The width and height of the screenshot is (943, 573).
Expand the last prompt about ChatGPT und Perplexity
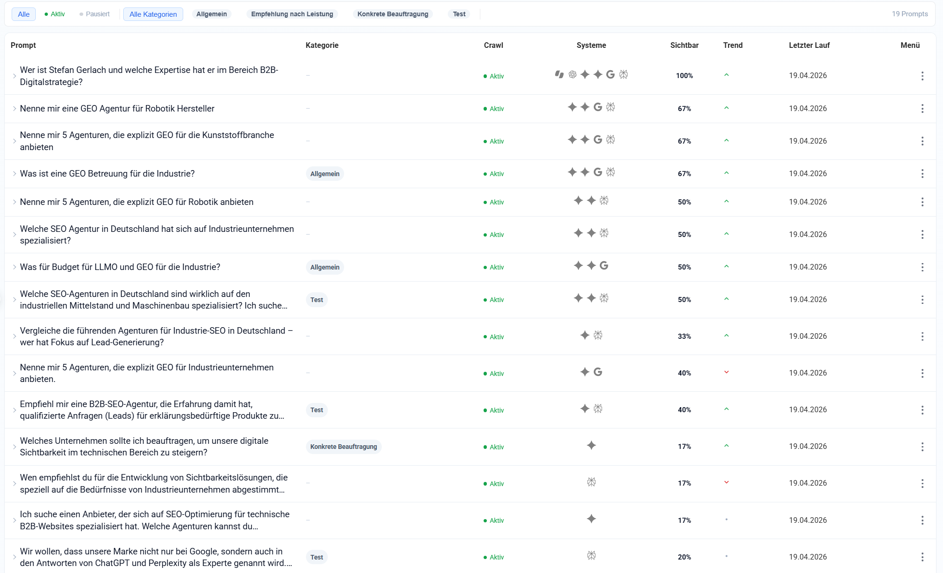14,557
